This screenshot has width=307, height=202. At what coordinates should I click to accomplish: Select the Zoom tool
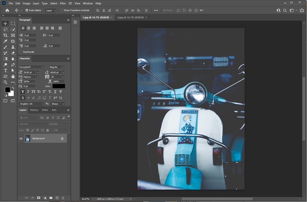click(5, 82)
